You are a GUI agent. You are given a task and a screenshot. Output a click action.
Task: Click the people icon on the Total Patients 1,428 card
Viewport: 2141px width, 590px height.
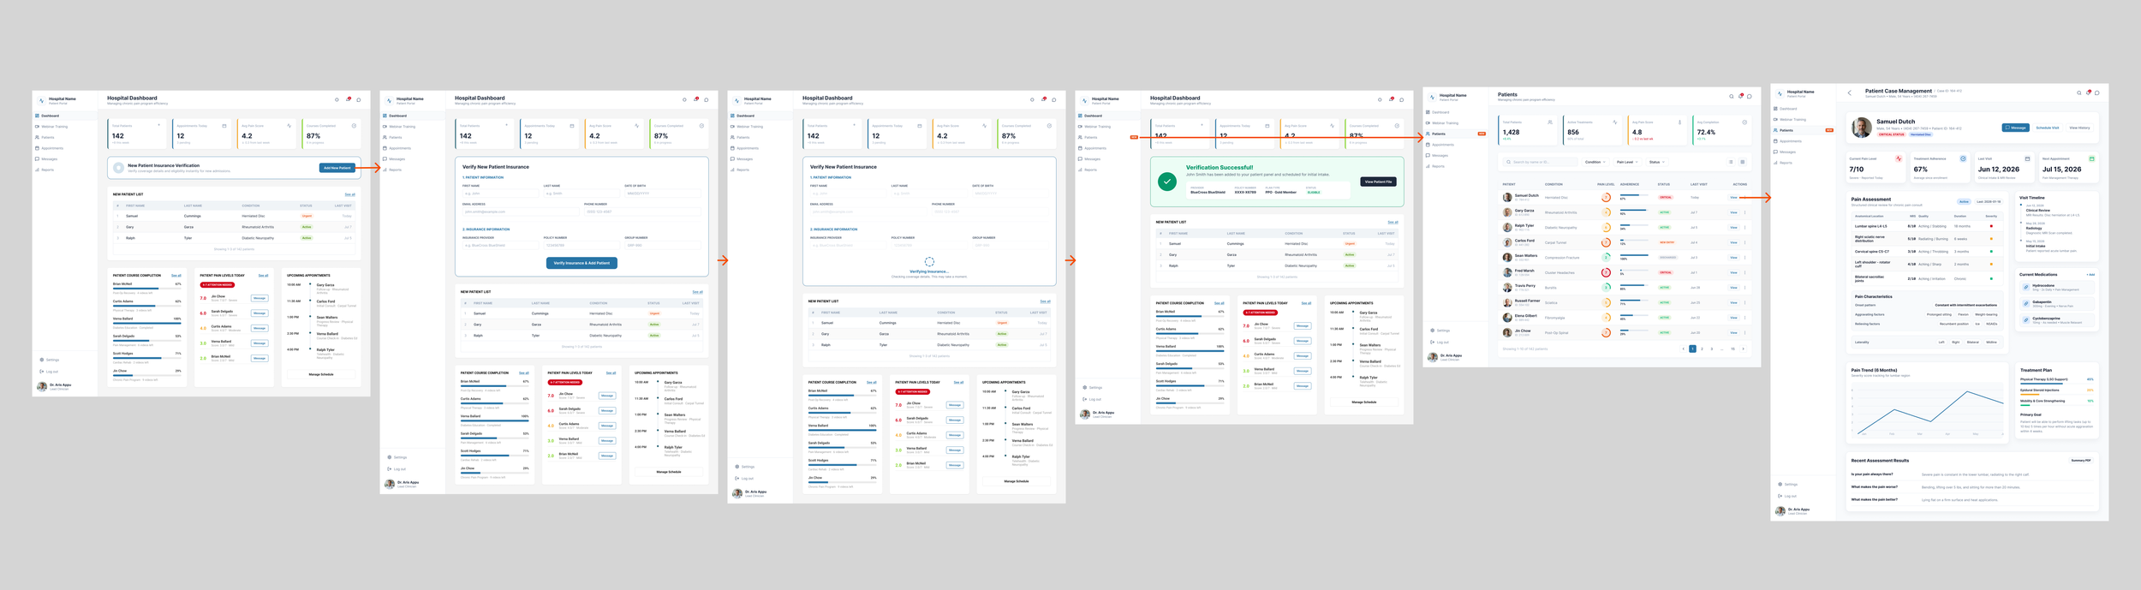click(x=1550, y=122)
